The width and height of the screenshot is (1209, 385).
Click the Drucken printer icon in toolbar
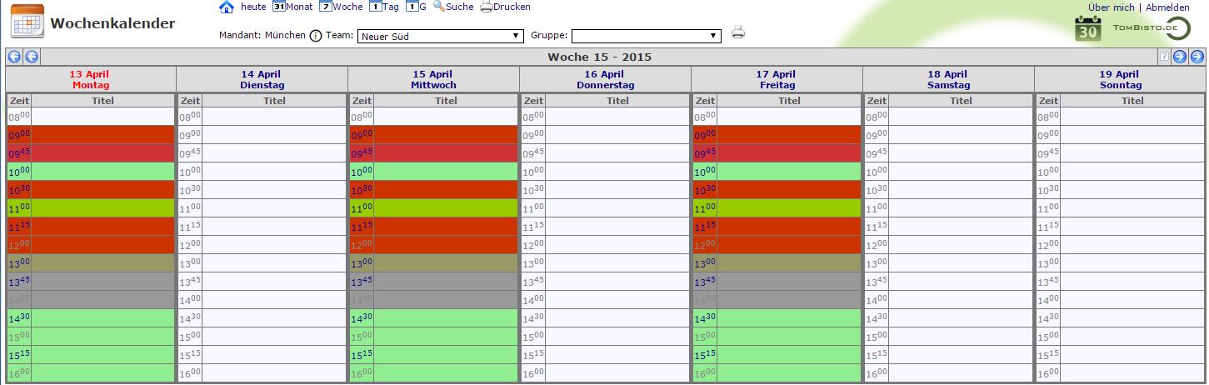click(x=486, y=7)
